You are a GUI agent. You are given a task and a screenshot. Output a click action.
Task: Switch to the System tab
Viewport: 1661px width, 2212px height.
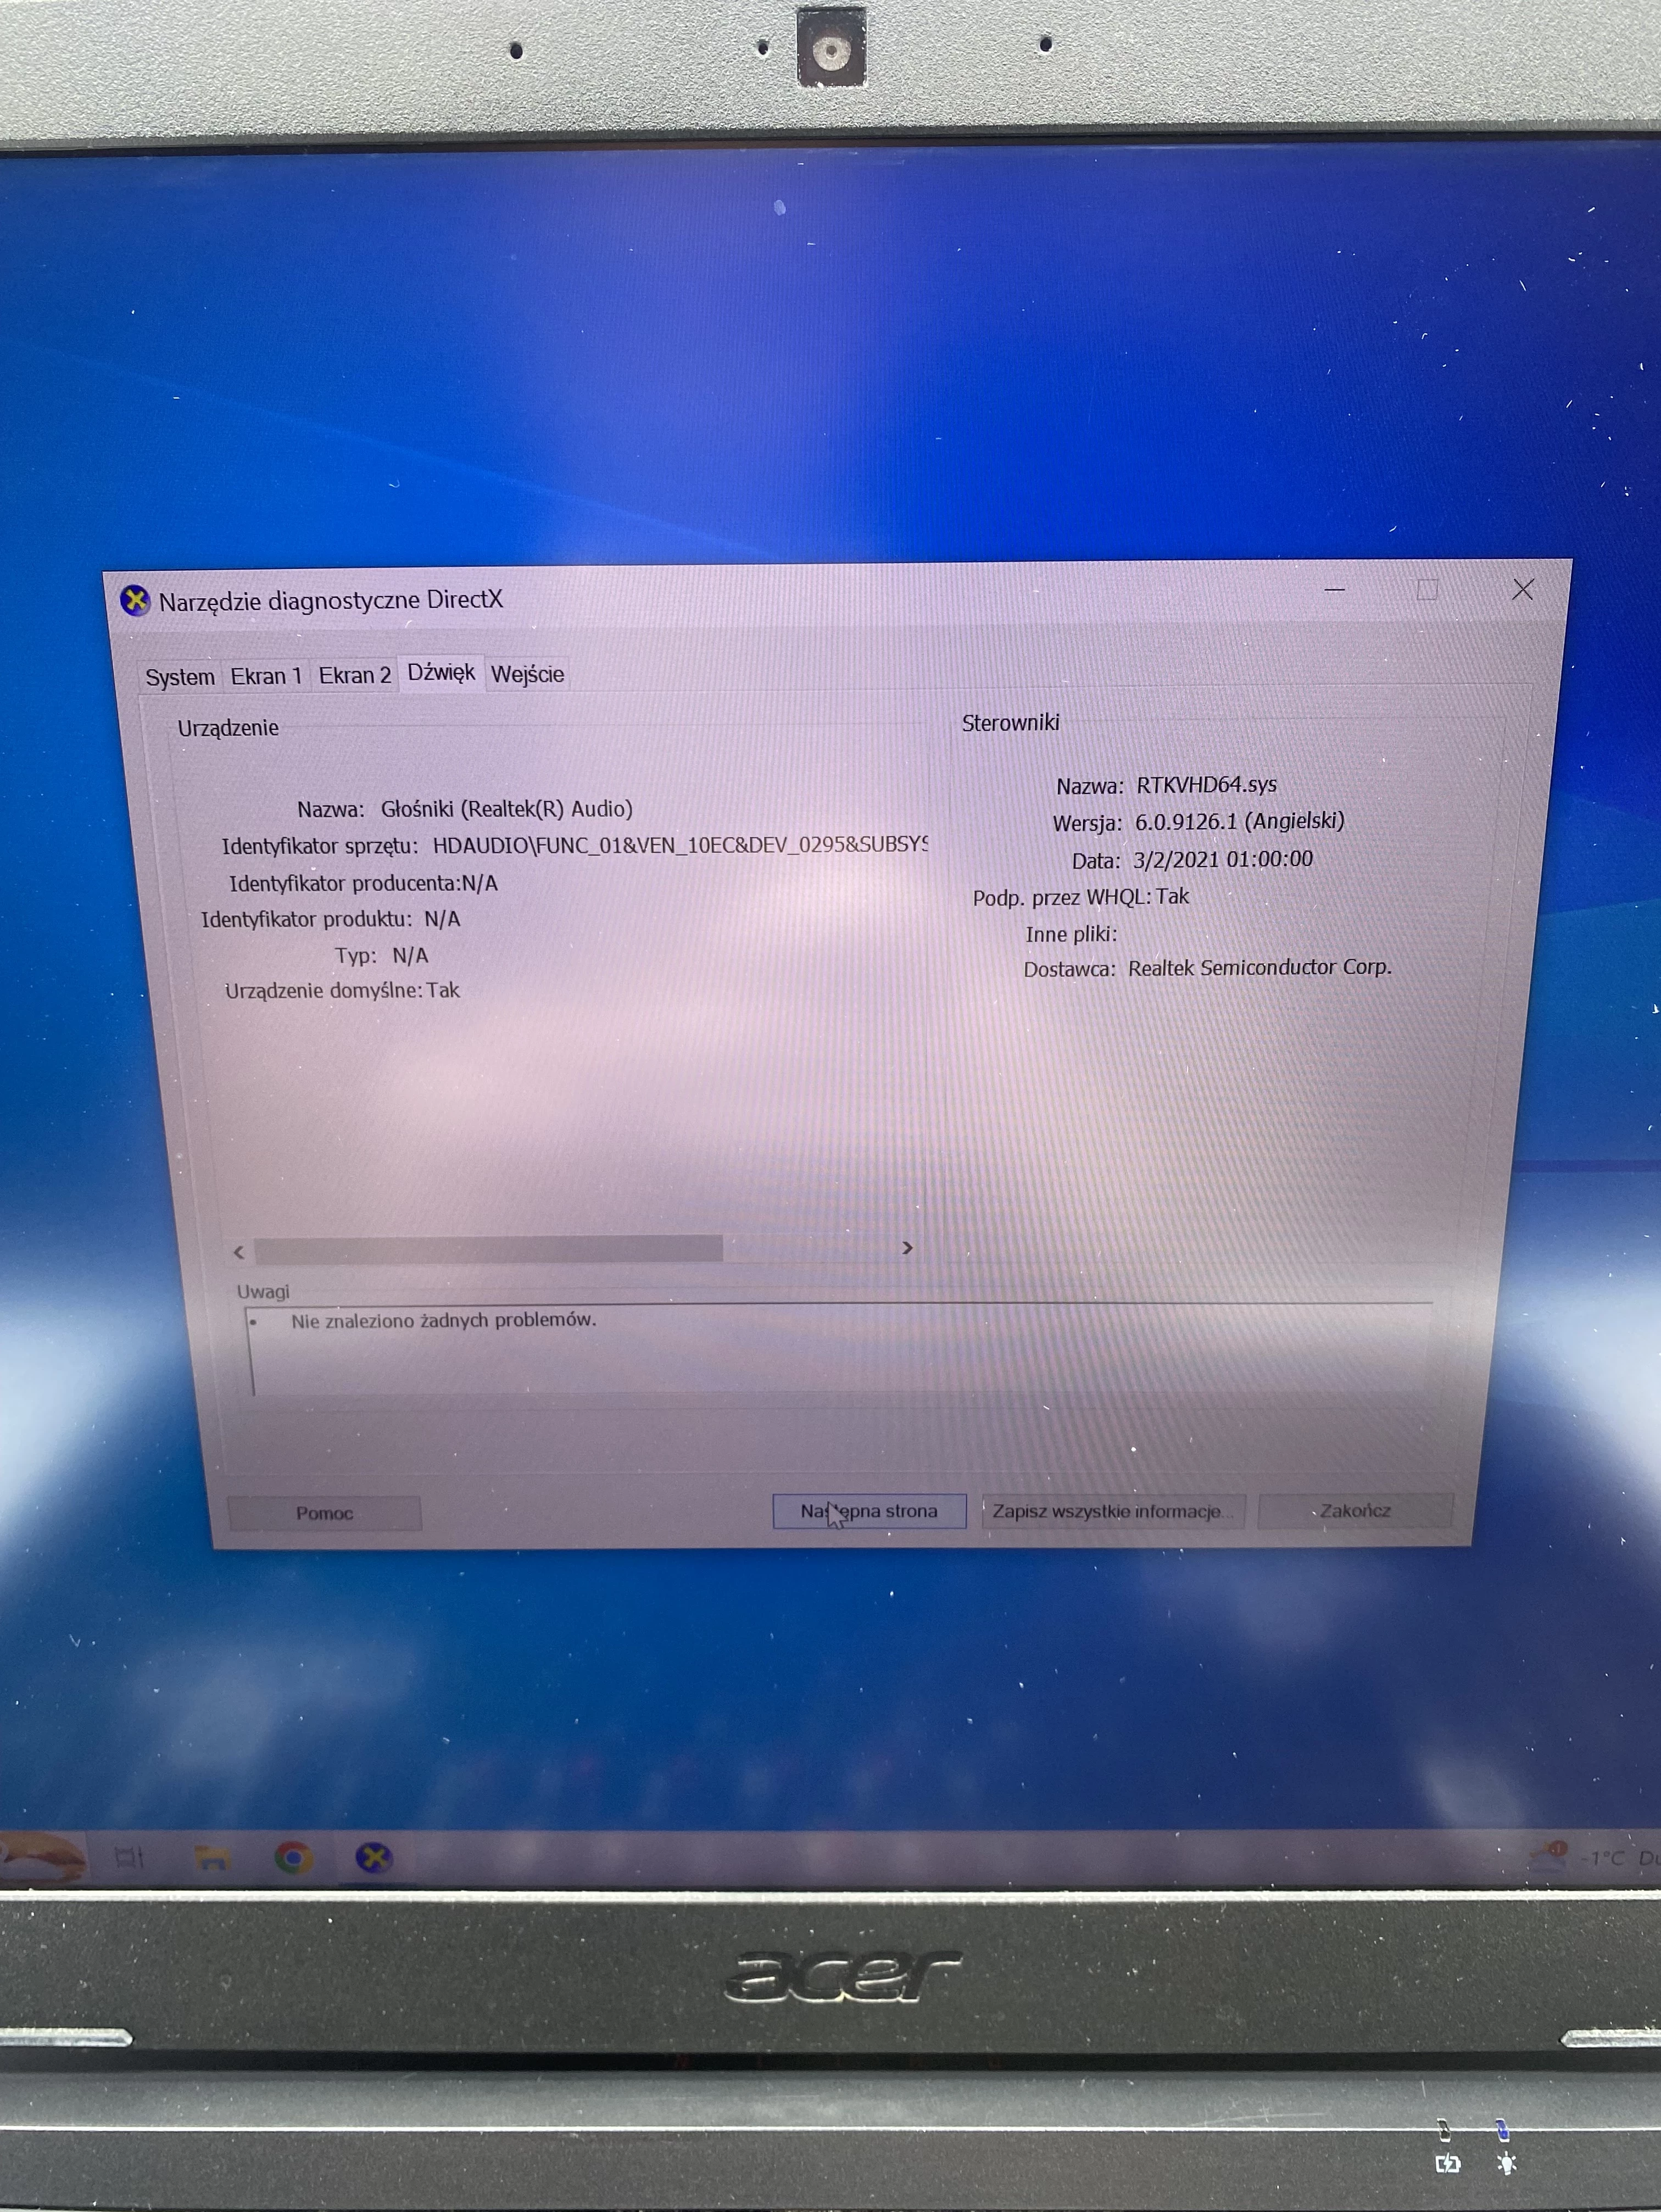[x=181, y=676]
